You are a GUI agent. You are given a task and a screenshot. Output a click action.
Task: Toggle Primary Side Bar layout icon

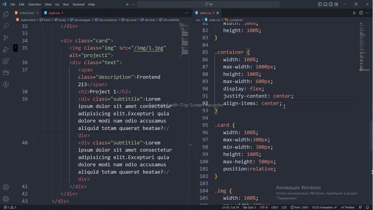click(x=320, y=4)
